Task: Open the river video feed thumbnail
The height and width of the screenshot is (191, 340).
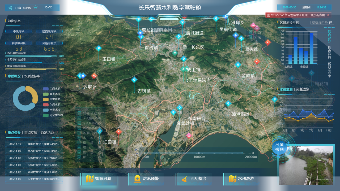Action: click(306, 165)
